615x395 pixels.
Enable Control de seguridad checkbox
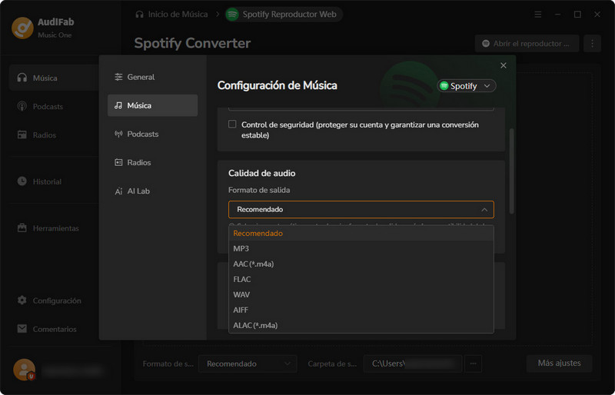click(x=232, y=124)
